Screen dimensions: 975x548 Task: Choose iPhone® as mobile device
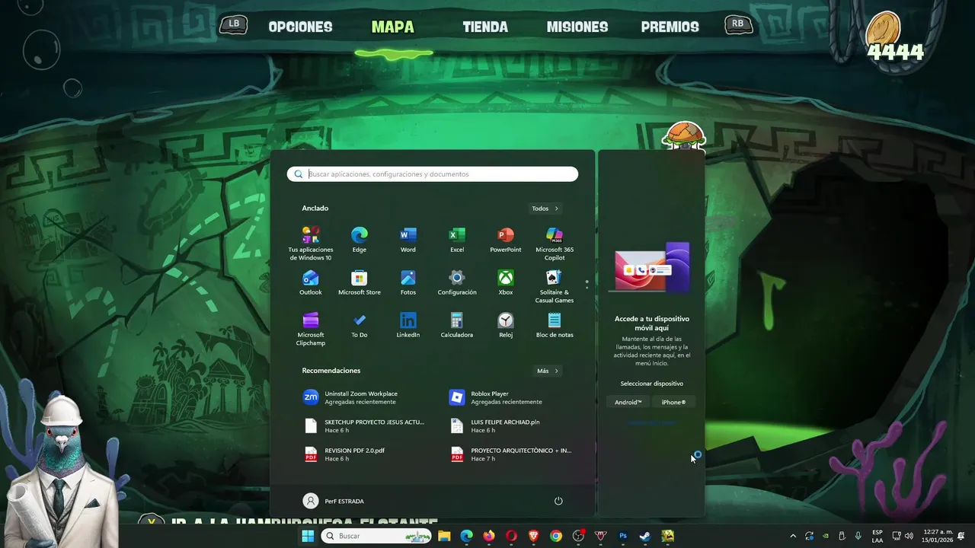673,402
